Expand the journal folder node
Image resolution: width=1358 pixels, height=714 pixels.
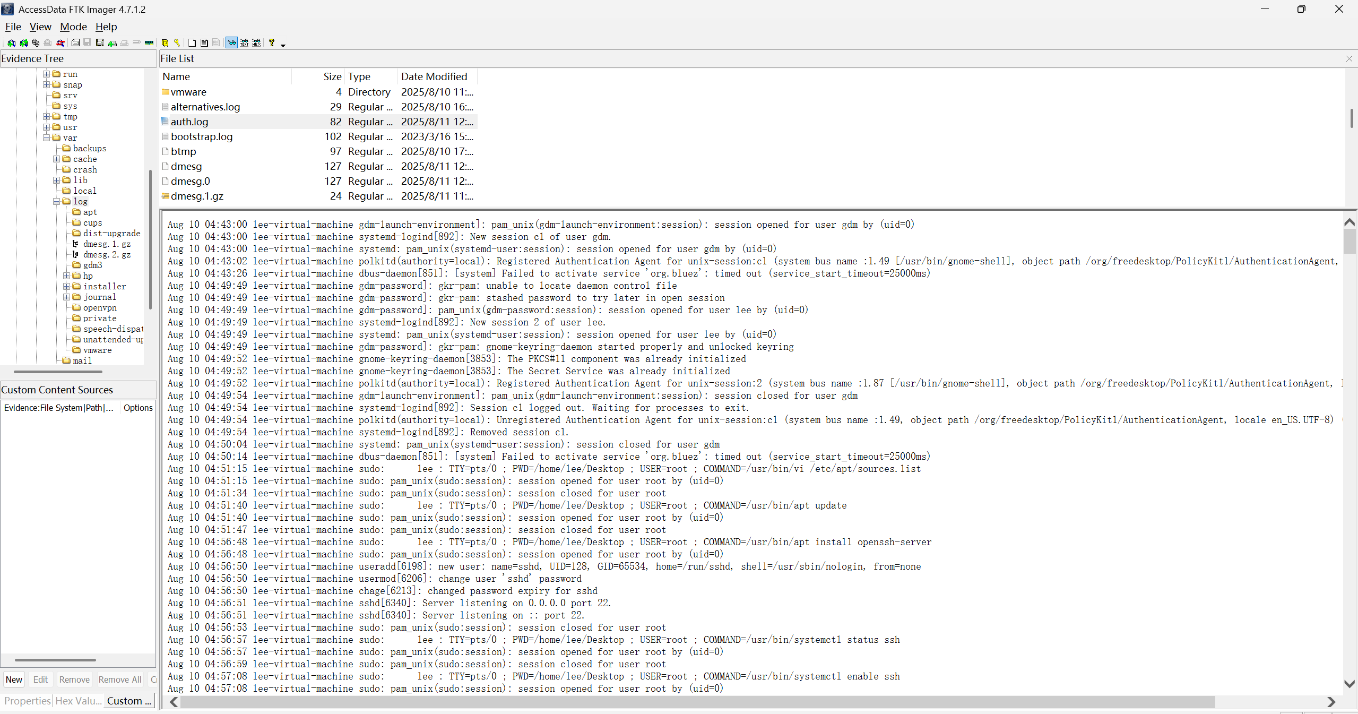[67, 297]
